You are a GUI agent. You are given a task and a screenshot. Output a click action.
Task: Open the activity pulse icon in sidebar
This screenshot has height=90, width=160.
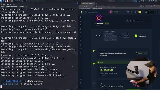point(80,33)
